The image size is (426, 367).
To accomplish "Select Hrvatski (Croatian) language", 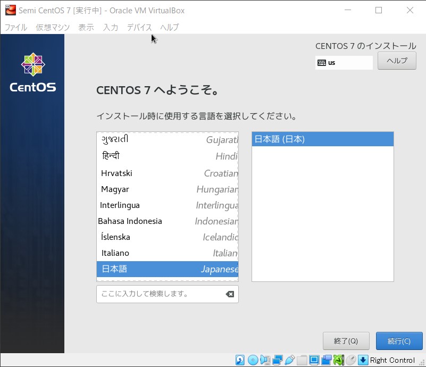I will [168, 173].
